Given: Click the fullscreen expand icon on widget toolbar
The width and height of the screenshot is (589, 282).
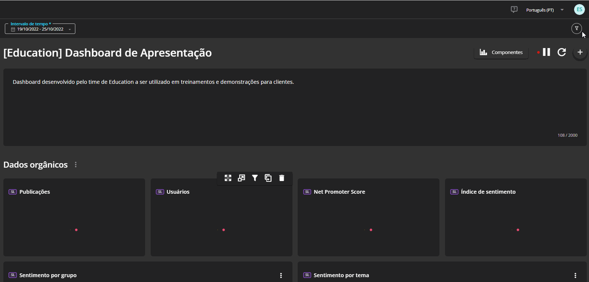Looking at the screenshot, I should point(228,178).
